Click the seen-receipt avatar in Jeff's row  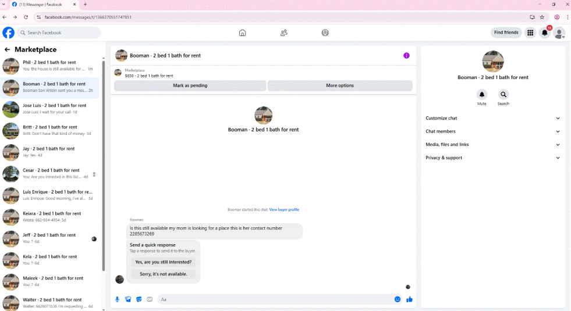tap(94, 239)
